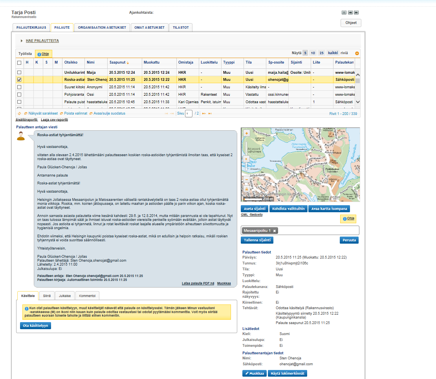This screenshot has height=379, width=436.
Task: Sort by the Saapunut column
Action: click(119, 62)
